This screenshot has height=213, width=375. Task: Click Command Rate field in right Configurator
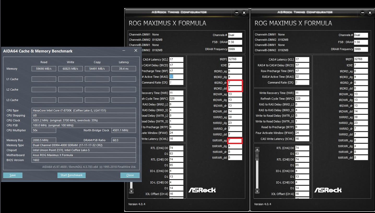pyautogui.click(x=302, y=82)
